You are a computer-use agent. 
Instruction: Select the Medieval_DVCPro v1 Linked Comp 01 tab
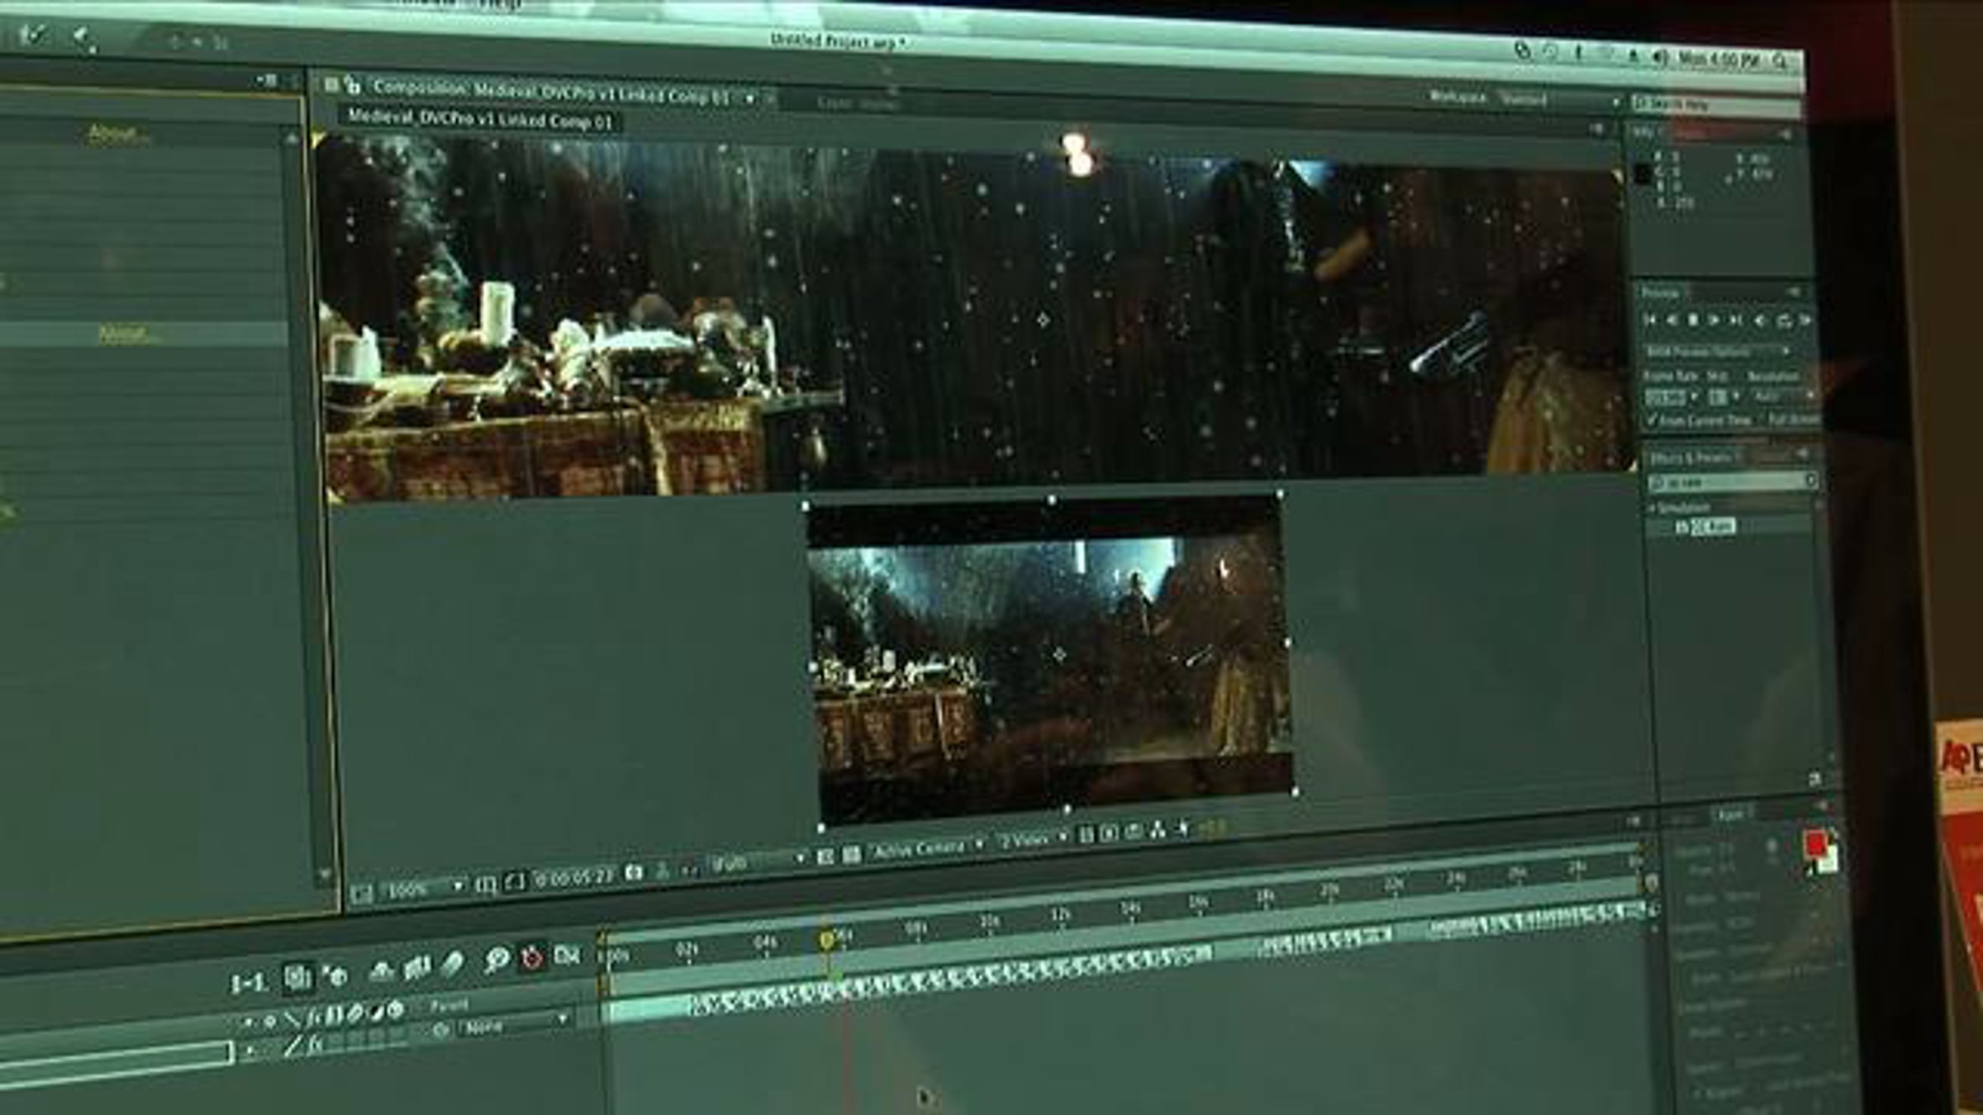coord(480,120)
